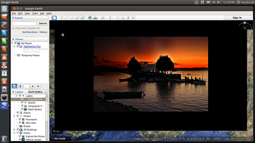
Task: Click the search text input field
Action: point(24,23)
